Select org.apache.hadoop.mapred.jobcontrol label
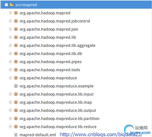 55,21
